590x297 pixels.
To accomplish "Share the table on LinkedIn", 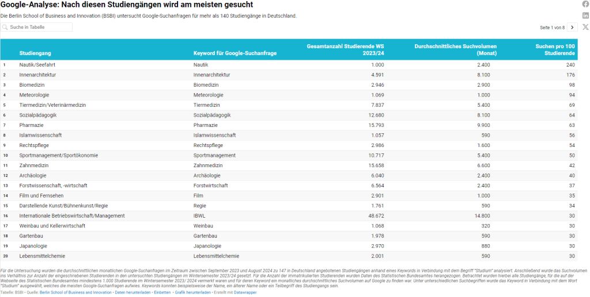I will 585,16.
